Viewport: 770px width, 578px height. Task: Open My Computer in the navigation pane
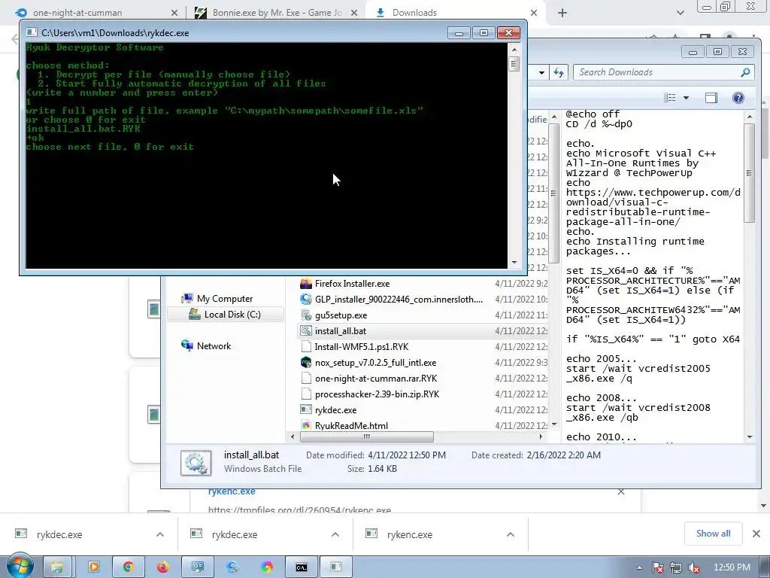(x=224, y=298)
